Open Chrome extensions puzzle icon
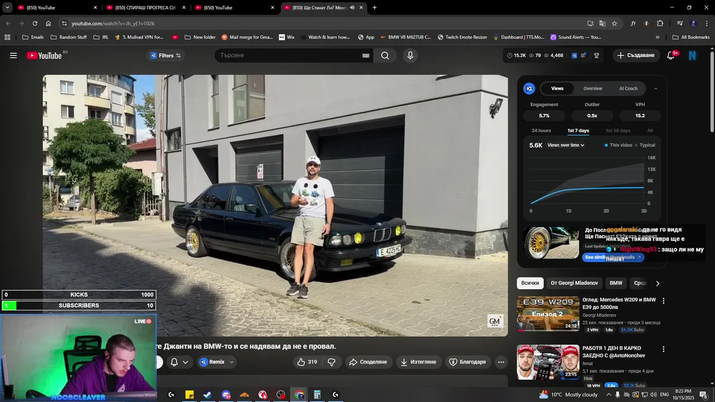The image size is (715, 402). point(660,23)
